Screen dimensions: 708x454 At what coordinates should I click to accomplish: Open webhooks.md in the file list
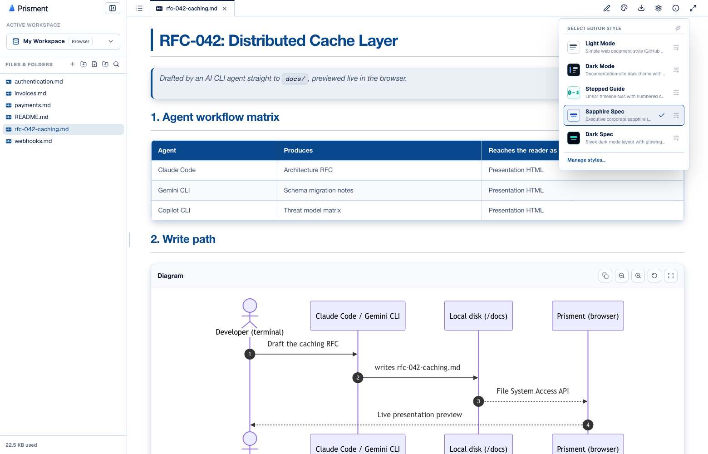coord(63,141)
